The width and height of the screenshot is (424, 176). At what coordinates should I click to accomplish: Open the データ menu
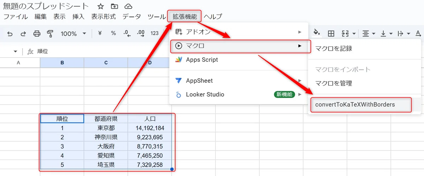click(x=132, y=17)
